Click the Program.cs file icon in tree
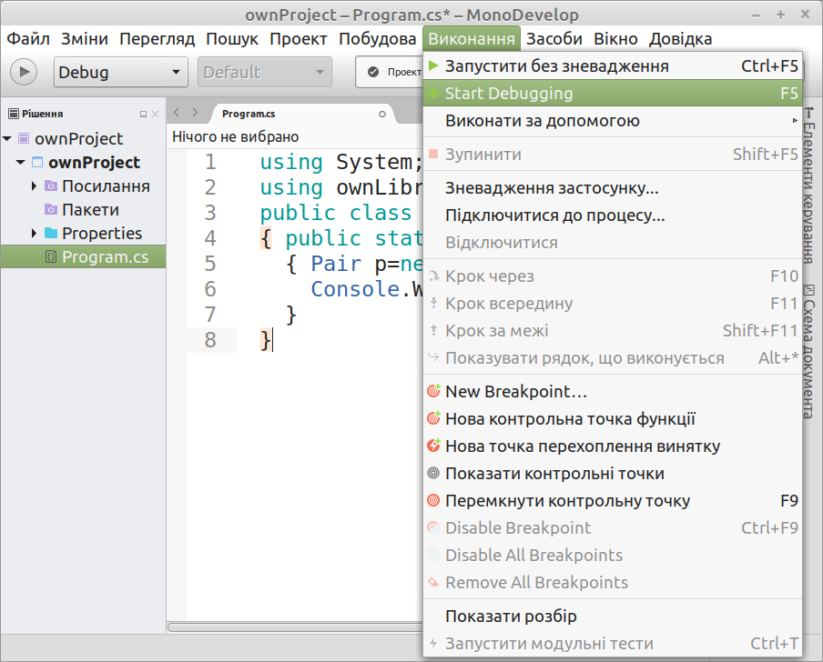 [x=51, y=256]
